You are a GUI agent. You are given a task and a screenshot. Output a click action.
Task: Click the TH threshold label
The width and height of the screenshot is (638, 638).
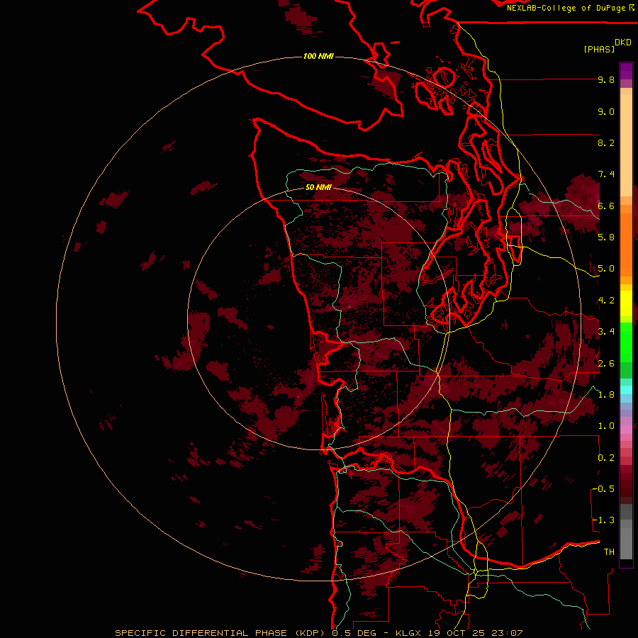(609, 552)
